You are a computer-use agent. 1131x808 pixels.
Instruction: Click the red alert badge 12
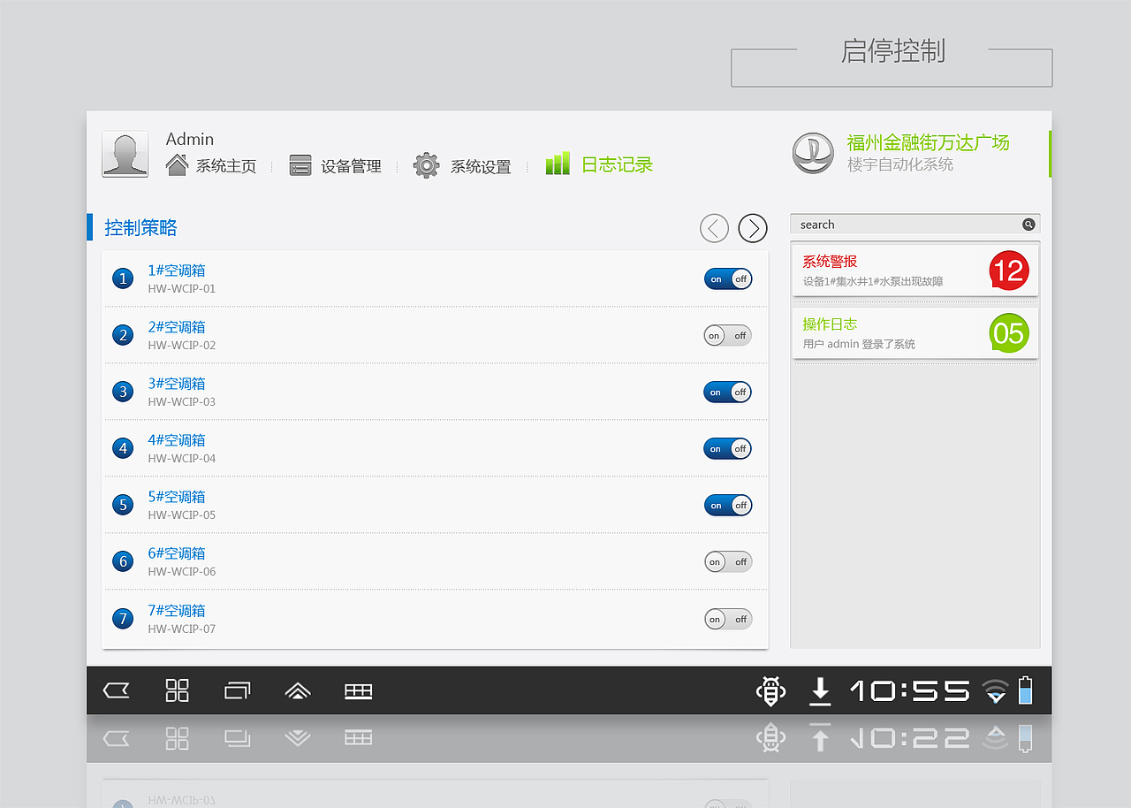[1009, 271]
